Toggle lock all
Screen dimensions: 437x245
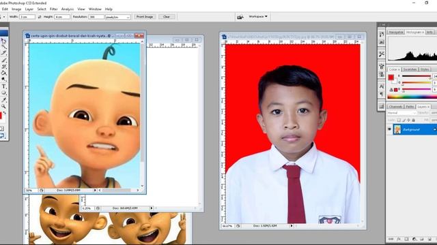tap(413, 120)
